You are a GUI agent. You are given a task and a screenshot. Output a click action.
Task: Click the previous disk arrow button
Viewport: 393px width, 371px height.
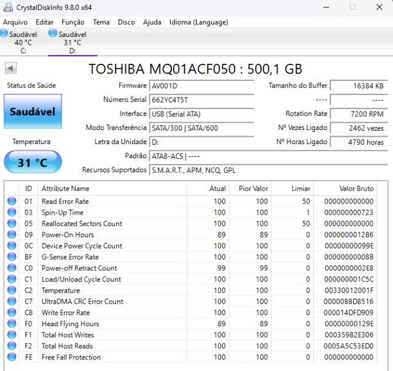(x=11, y=68)
